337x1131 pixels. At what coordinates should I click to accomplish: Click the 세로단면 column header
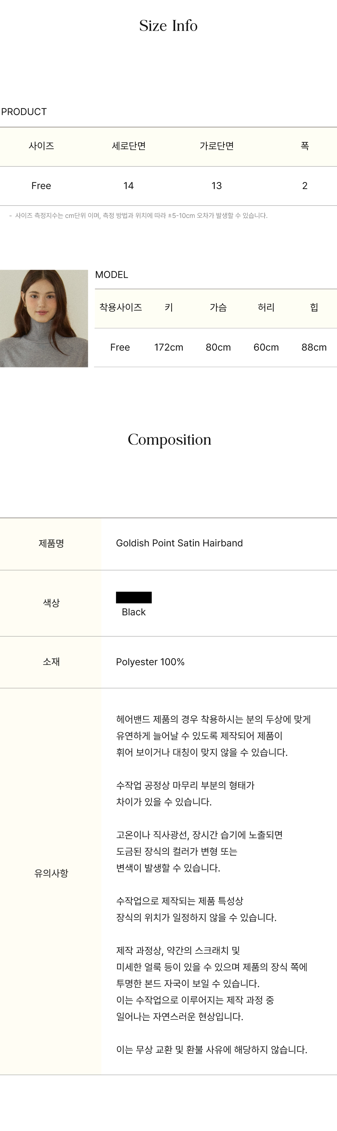[x=129, y=146]
